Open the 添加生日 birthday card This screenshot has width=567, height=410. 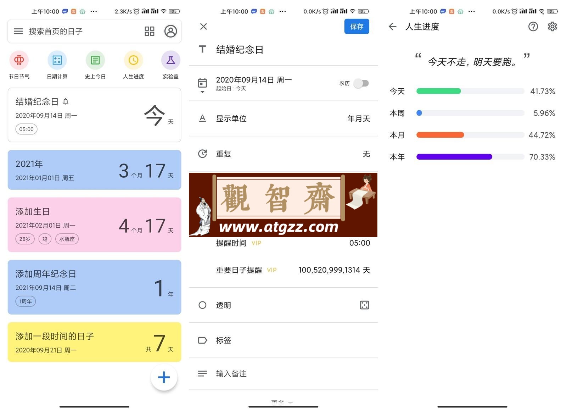coord(95,225)
